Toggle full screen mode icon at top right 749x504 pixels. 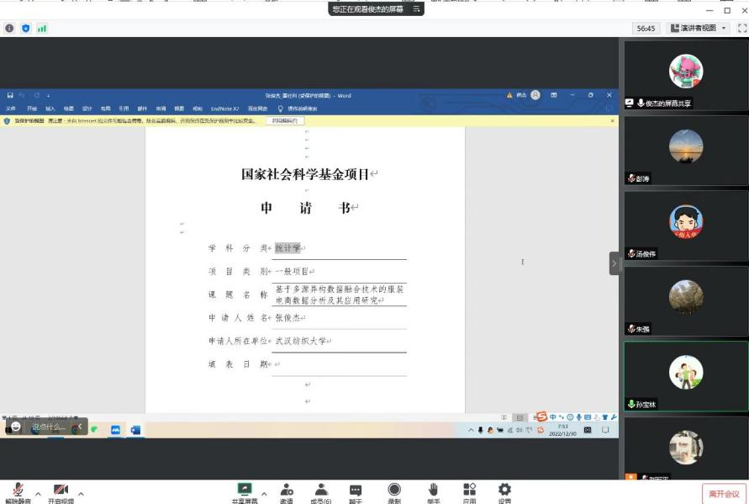tap(741, 28)
